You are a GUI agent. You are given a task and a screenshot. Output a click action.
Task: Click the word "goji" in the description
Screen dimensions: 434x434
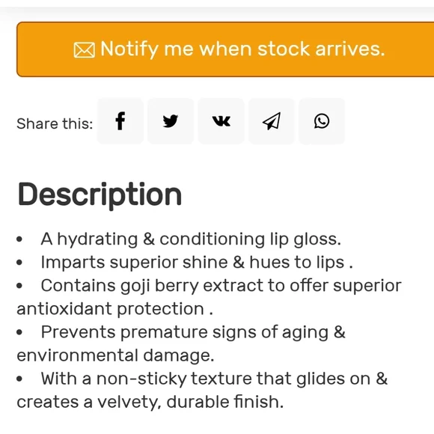135,287
